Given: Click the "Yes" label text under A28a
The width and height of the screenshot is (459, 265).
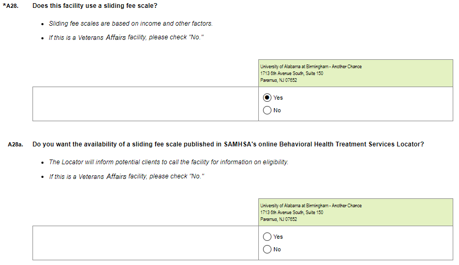Looking at the screenshot, I should (278, 237).
